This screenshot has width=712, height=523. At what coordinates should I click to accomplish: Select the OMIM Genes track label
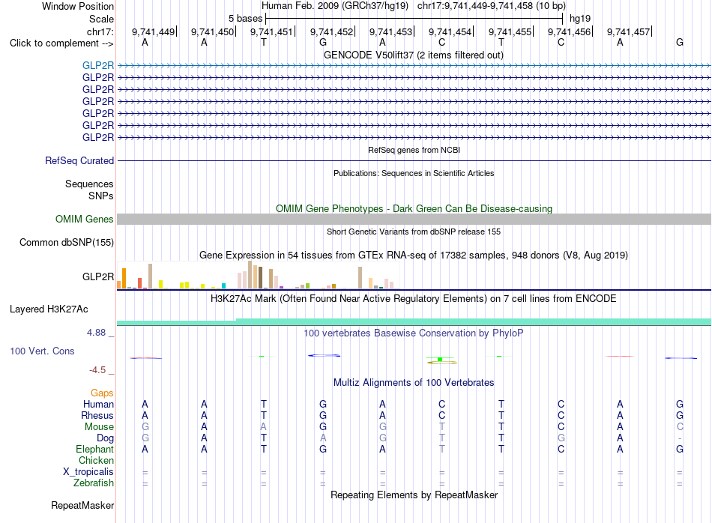pyautogui.click(x=85, y=220)
